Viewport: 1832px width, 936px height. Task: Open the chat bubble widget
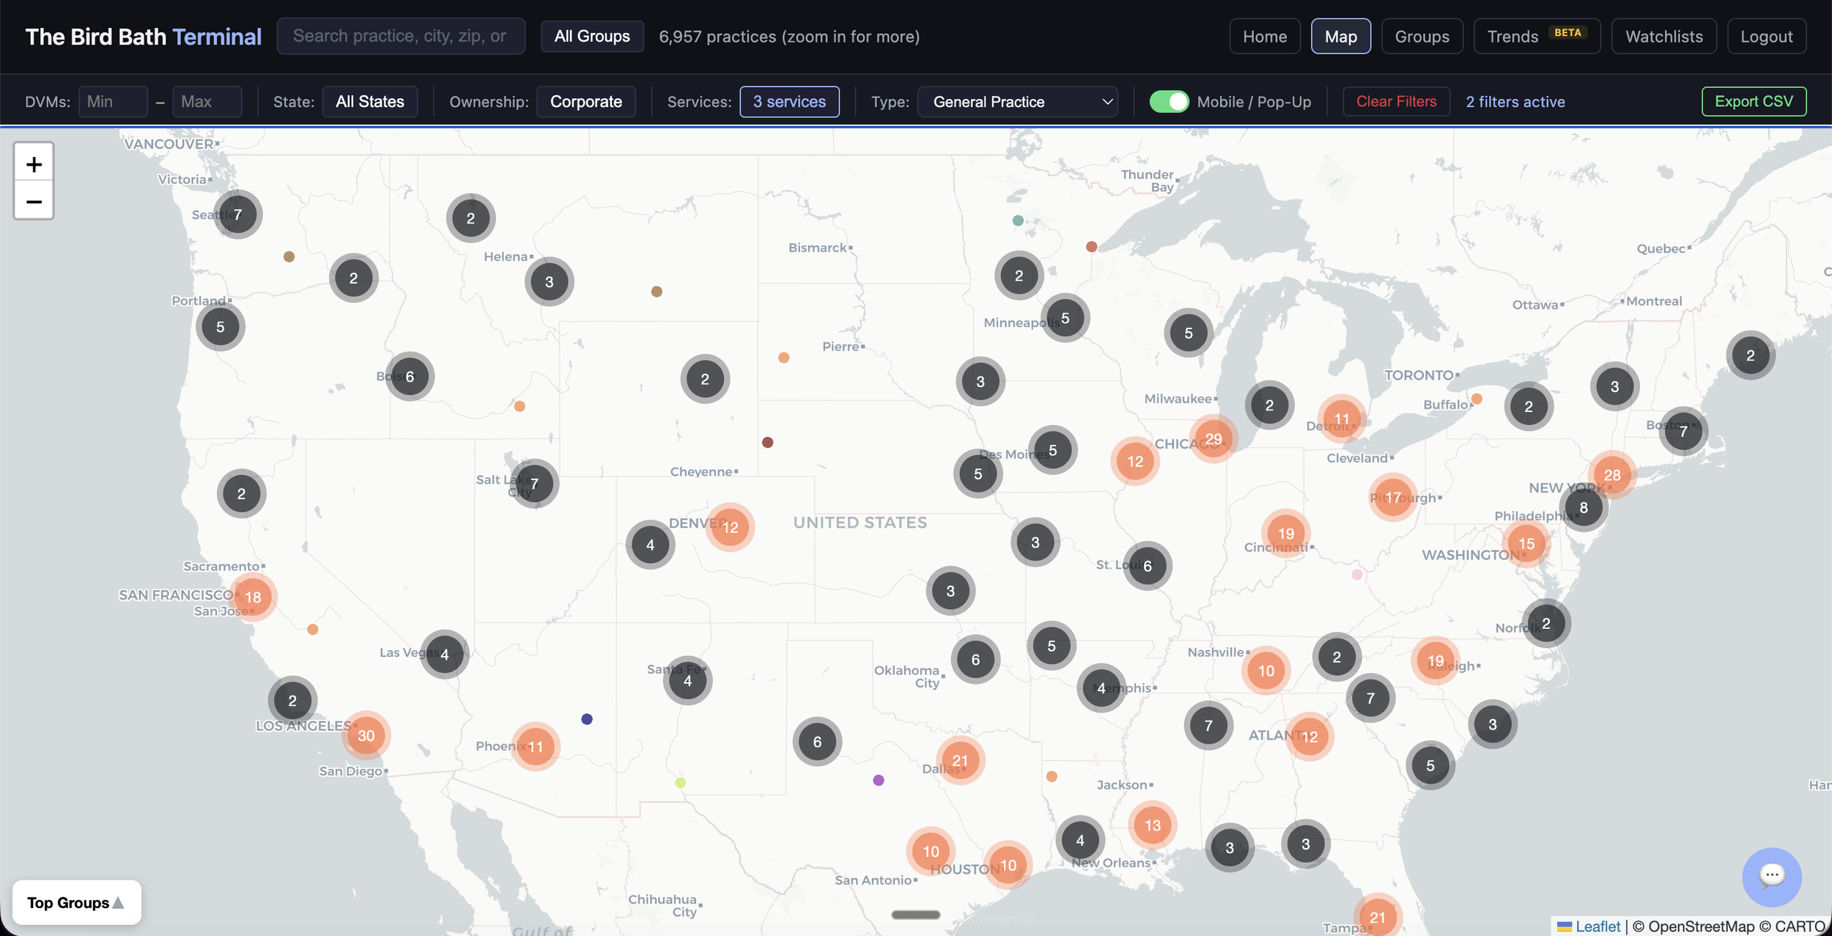click(x=1771, y=876)
